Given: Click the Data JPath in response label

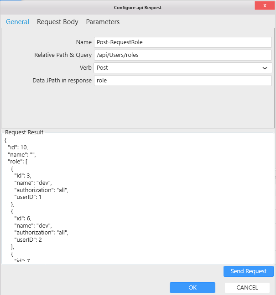Looking at the screenshot, I should (62, 81).
